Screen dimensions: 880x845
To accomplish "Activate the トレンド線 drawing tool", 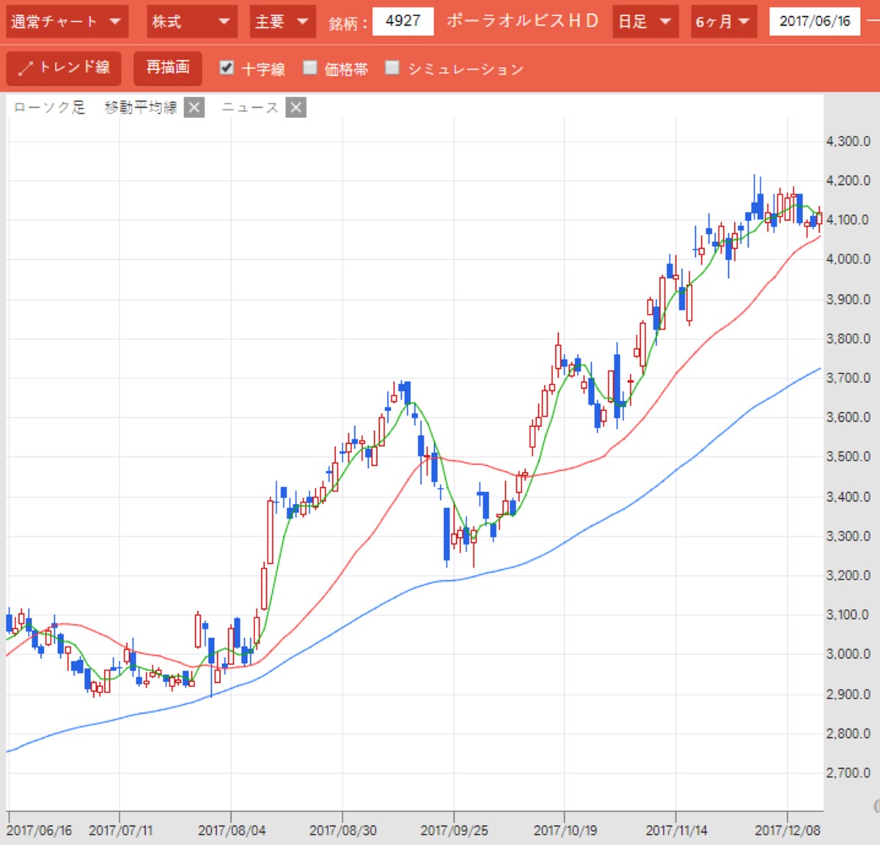I will pos(63,68).
